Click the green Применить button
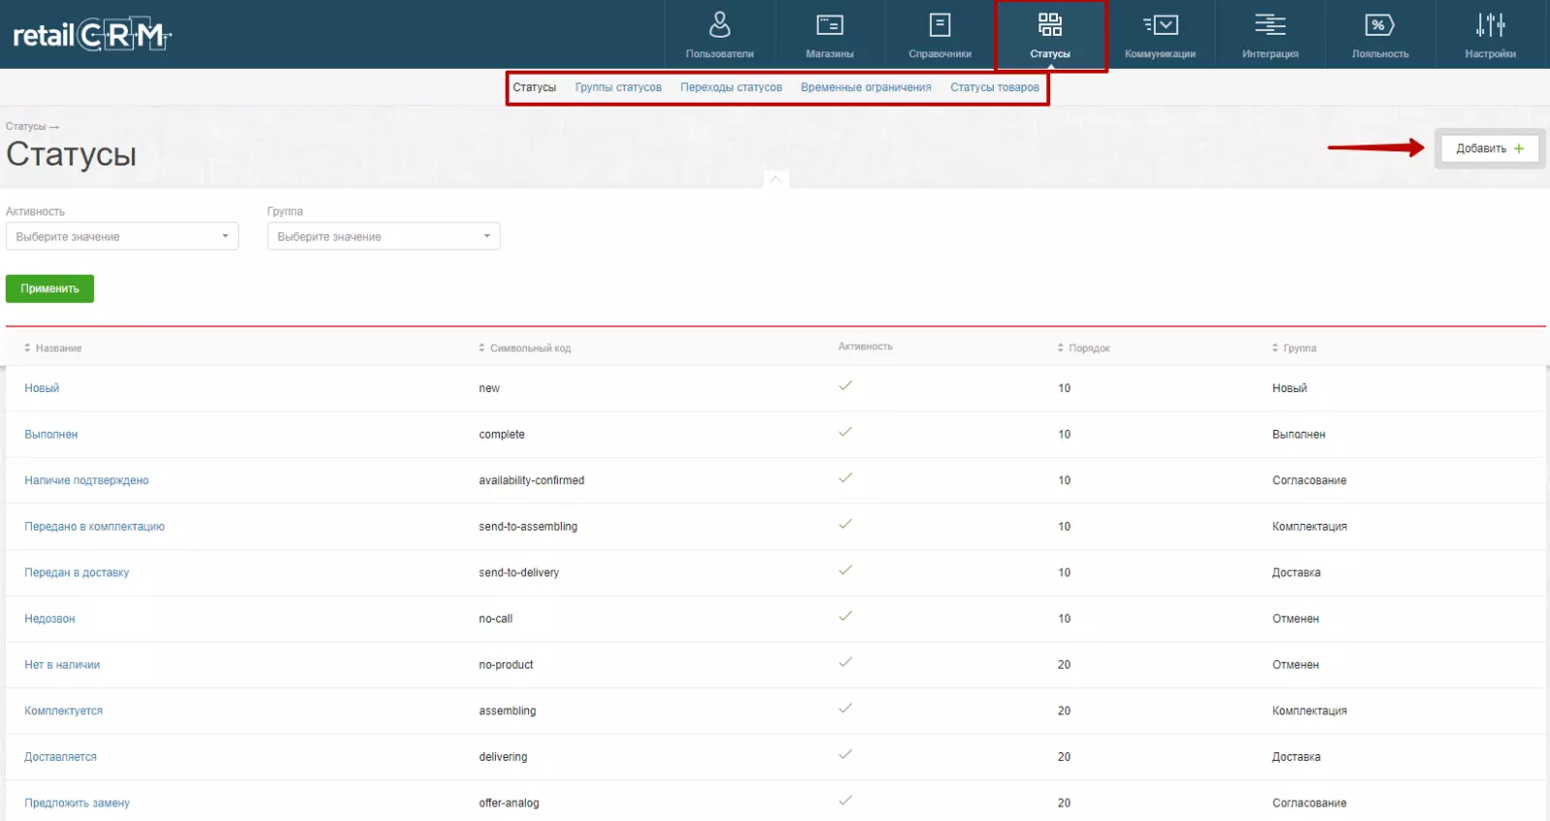This screenshot has height=821, width=1550. pos(49,289)
